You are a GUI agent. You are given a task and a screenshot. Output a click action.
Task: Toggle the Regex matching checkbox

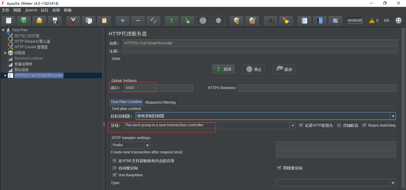point(364,125)
